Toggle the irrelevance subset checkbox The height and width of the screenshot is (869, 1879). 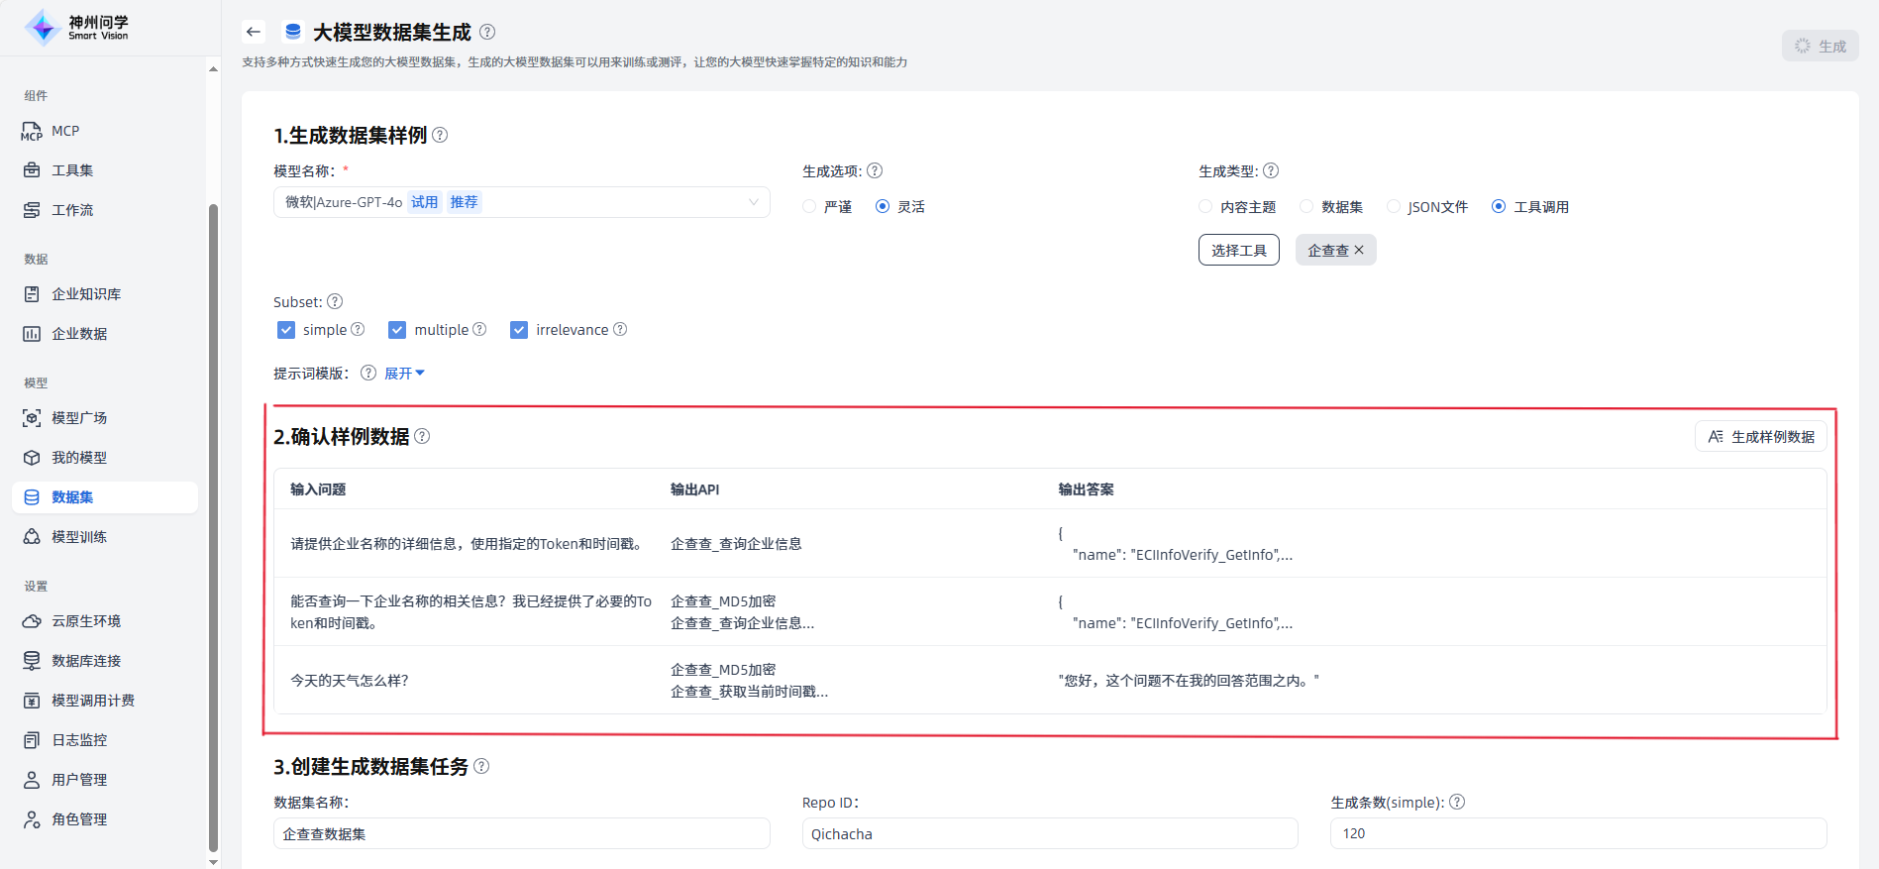click(x=519, y=330)
